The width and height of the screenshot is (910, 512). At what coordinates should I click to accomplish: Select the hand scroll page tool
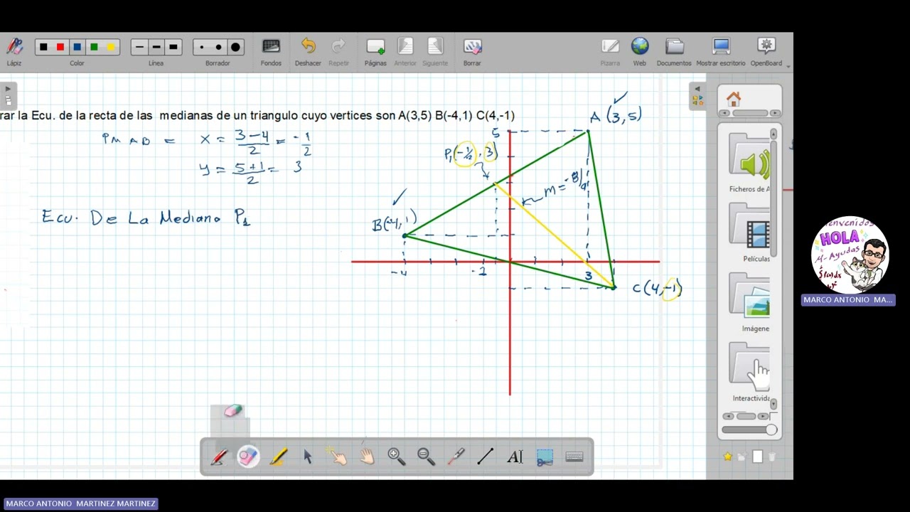[x=367, y=457]
